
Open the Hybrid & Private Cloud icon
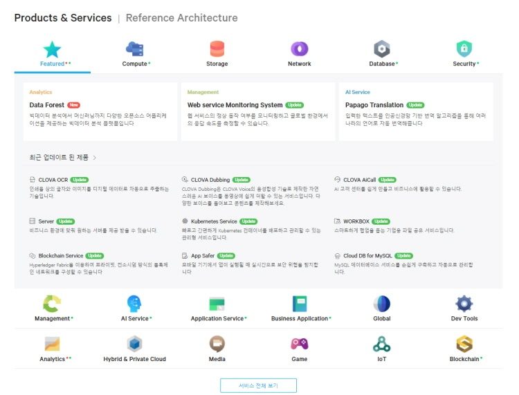134,344
